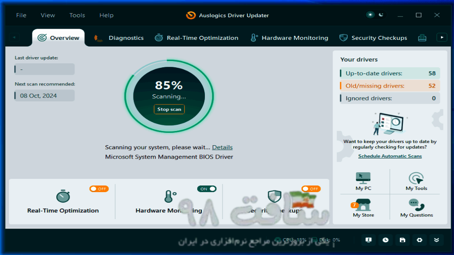This screenshot has width=454, height=255.
Task: Click the Microsoft System Management BIOS Driver text
Action: [169, 157]
